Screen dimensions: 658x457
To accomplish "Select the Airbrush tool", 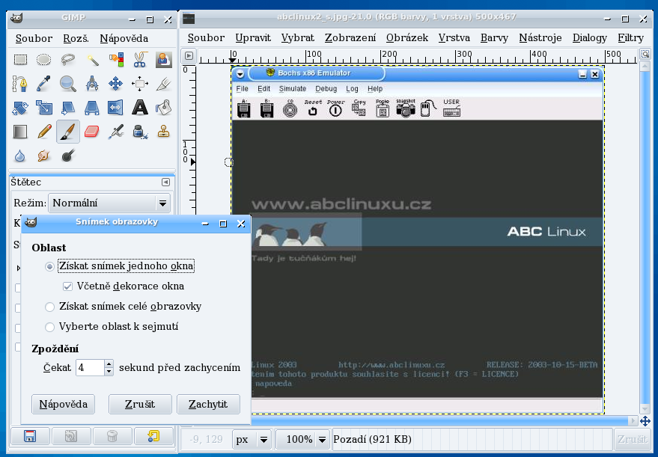I will point(116,132).
